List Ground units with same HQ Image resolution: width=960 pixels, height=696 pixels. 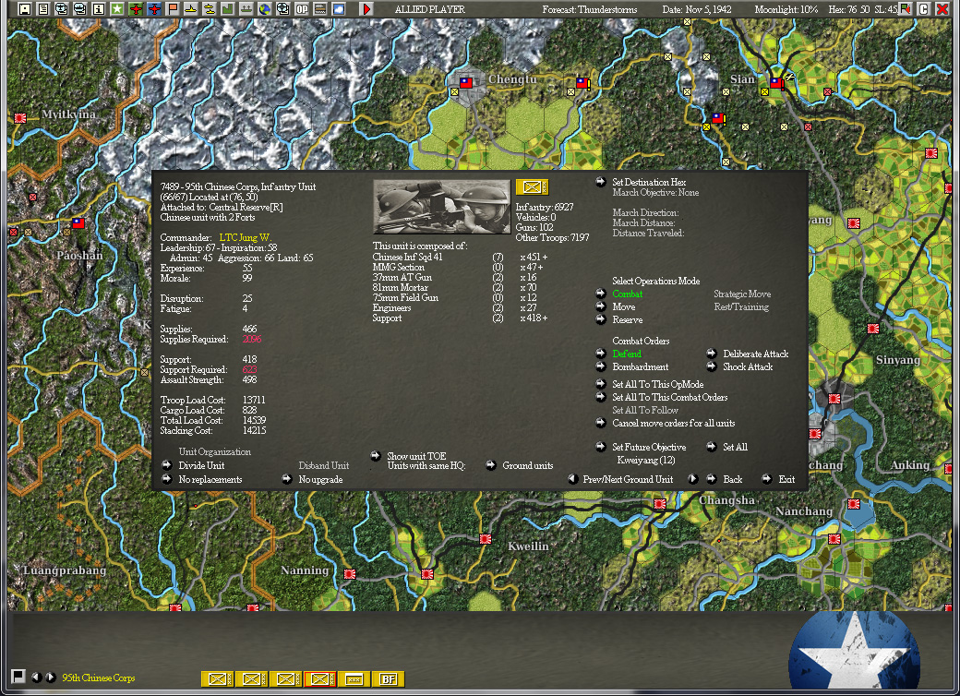point(528,466)
